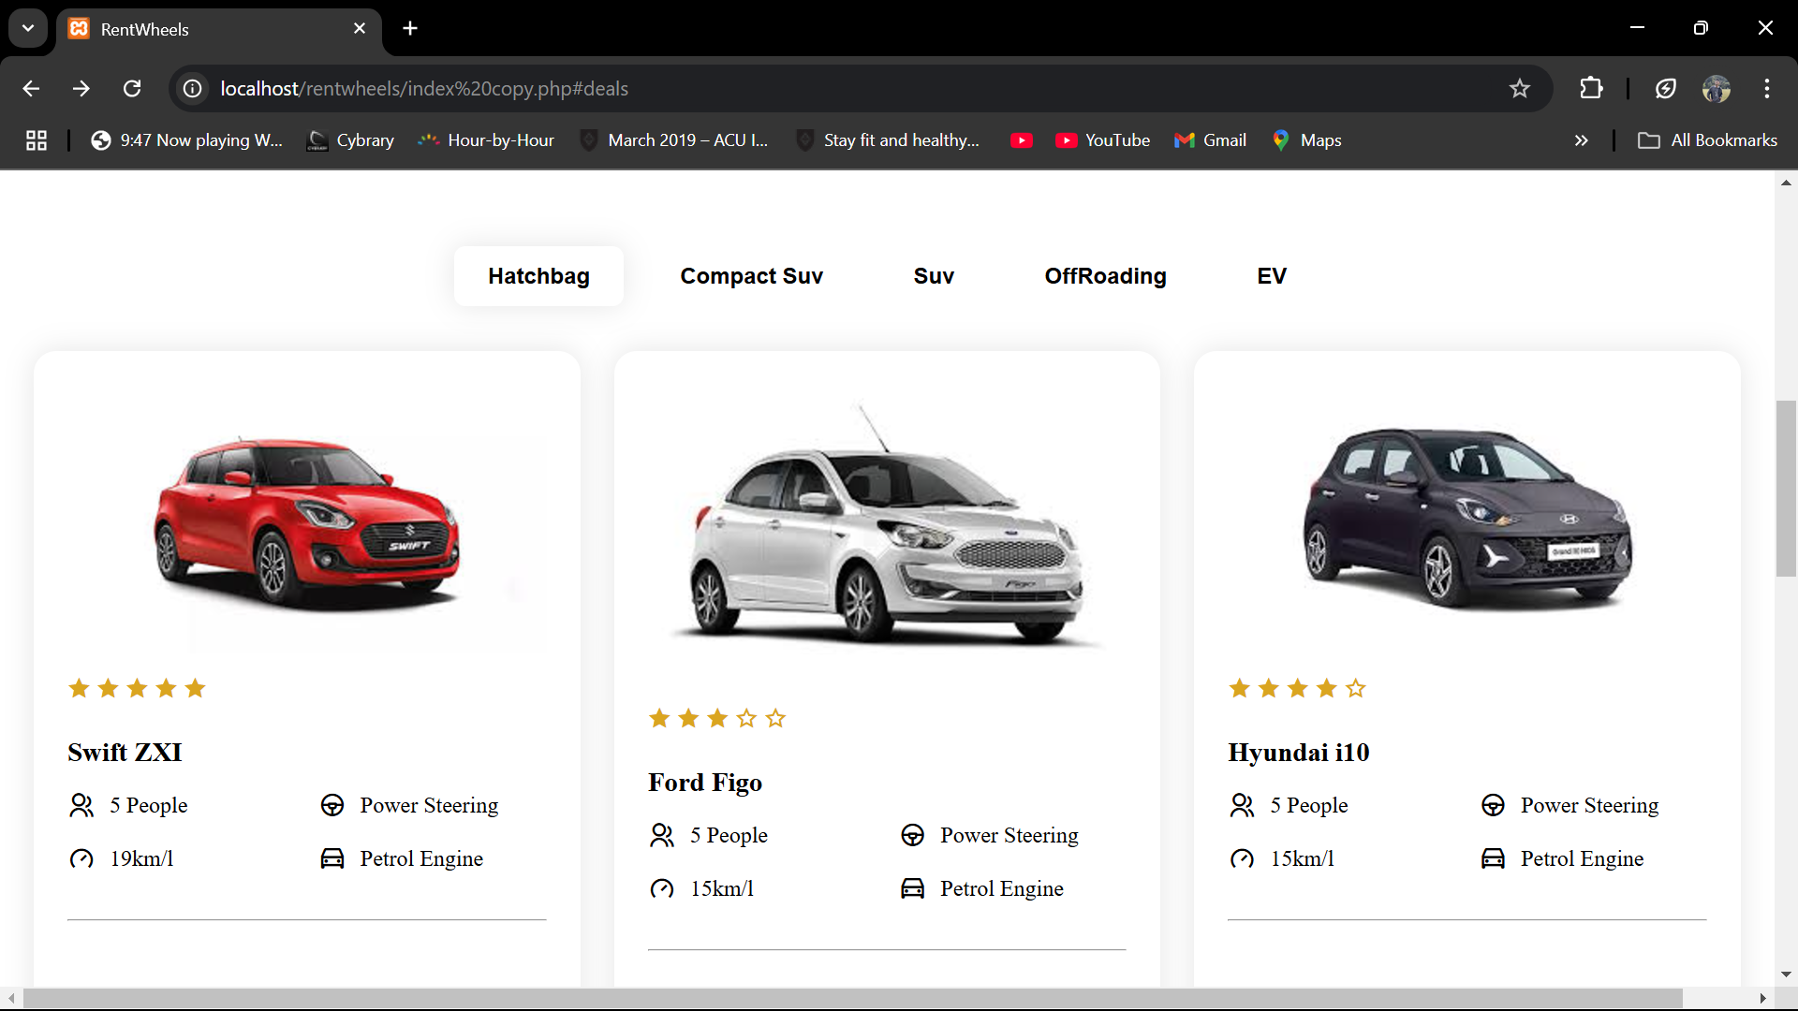
Task: Click the Swift ZXI star rating
Action: pos(137,689)
